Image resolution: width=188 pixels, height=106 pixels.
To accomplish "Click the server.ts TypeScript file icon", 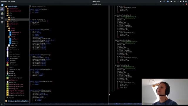I will 10,35.
